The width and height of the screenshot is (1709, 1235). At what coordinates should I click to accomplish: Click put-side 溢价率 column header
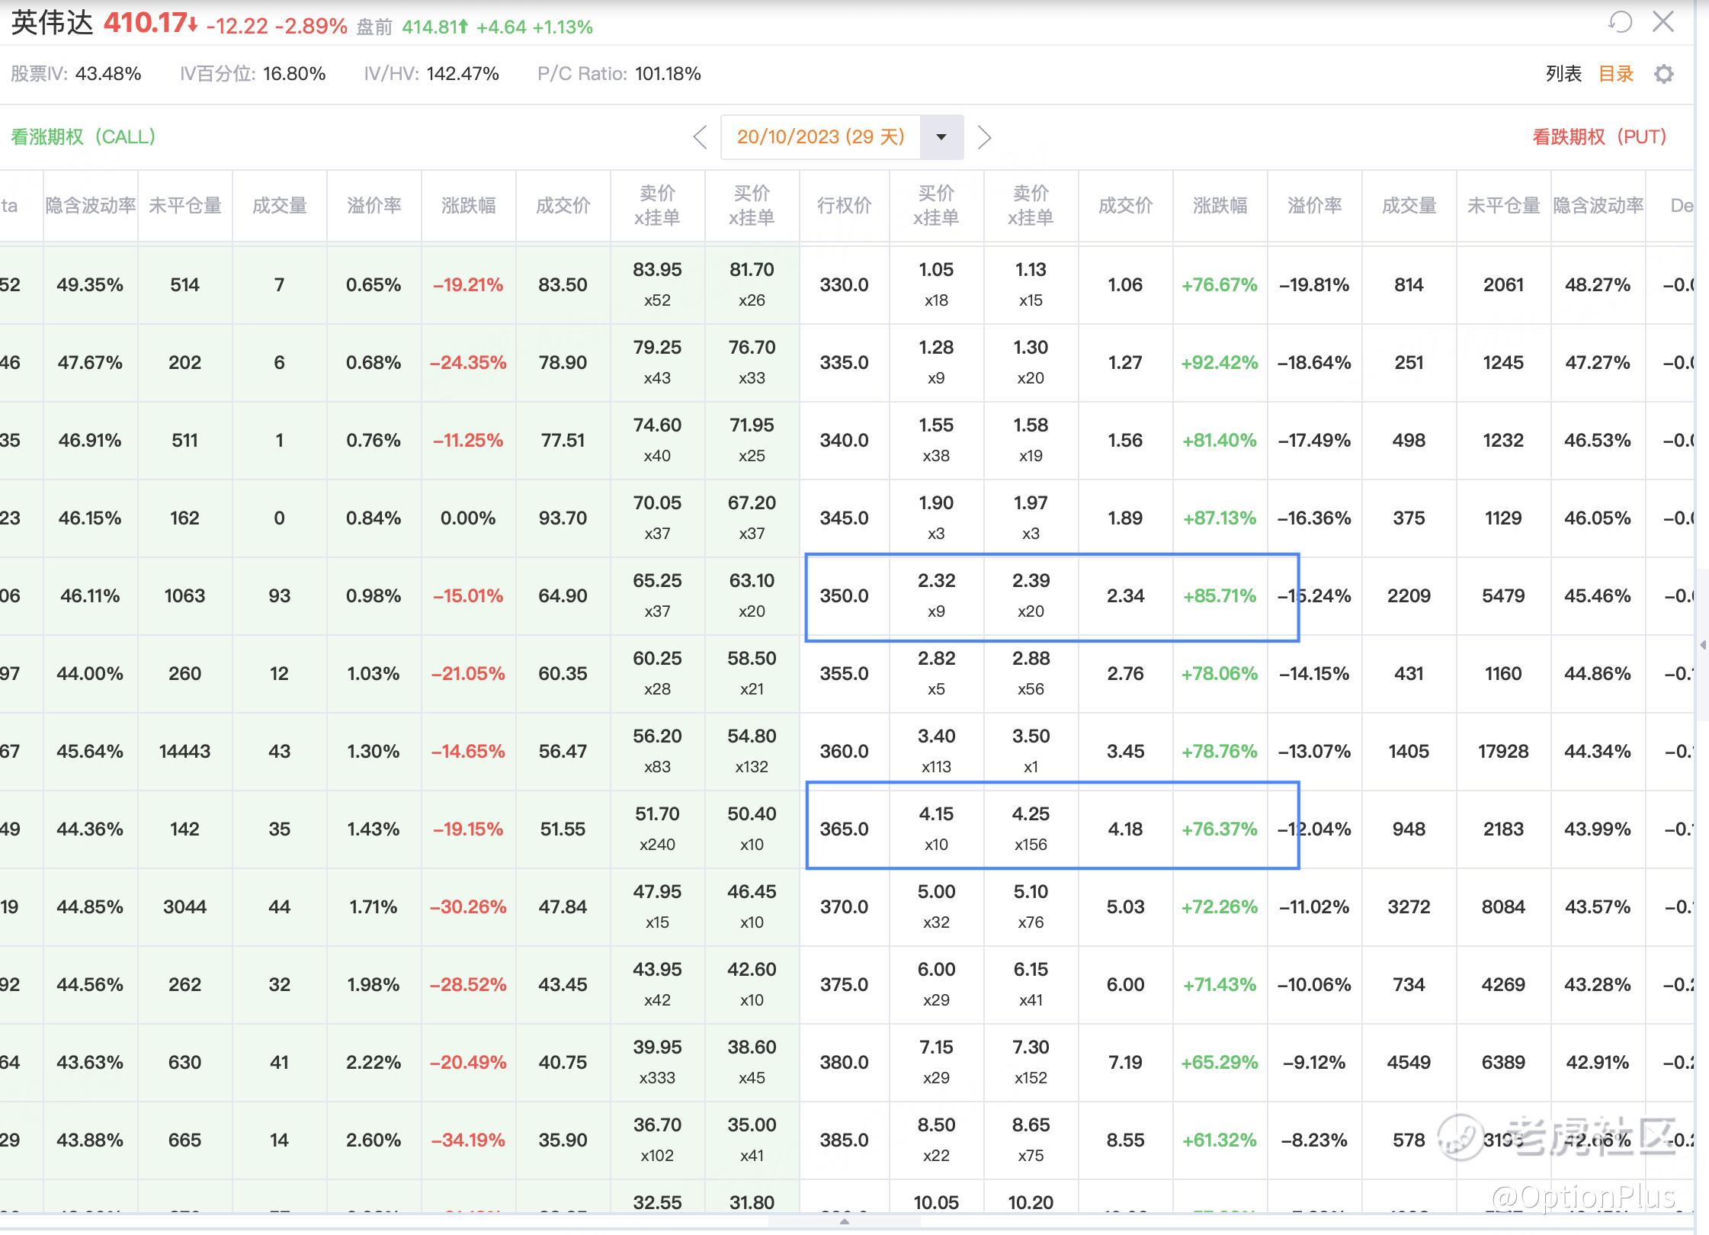coord(1315,206)
